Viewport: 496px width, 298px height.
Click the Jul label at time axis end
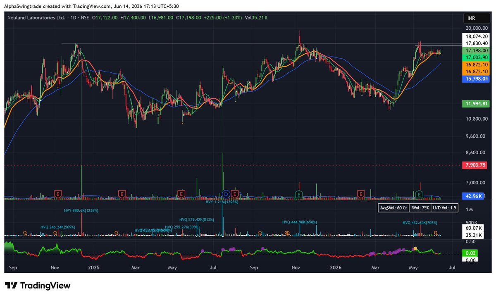click(452, 268)
